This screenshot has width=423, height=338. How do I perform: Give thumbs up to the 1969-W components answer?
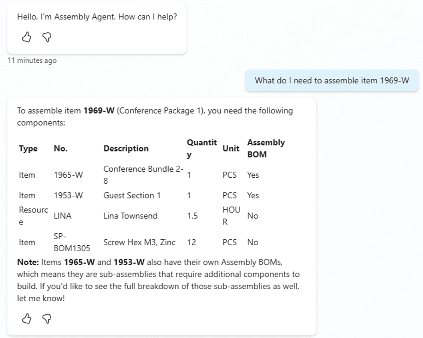[27, 319]
